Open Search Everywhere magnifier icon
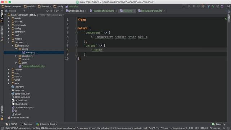This screenshot has width=231, height=130. tap(228, 6)
